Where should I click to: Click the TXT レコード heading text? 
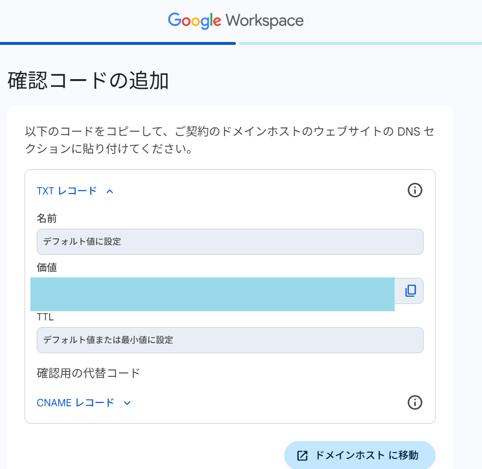point(67,191)
